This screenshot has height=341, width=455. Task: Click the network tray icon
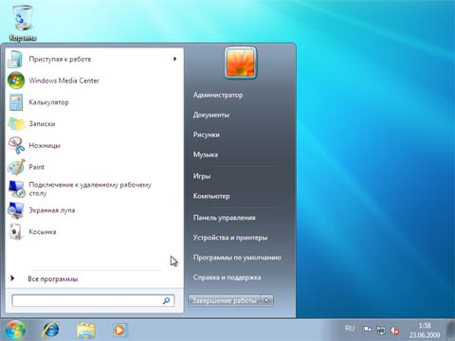click(381, 331)
